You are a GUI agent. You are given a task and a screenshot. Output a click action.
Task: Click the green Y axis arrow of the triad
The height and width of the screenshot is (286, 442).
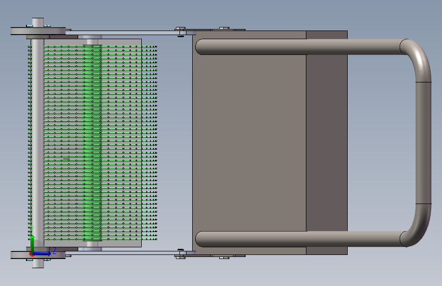[33, 243]
